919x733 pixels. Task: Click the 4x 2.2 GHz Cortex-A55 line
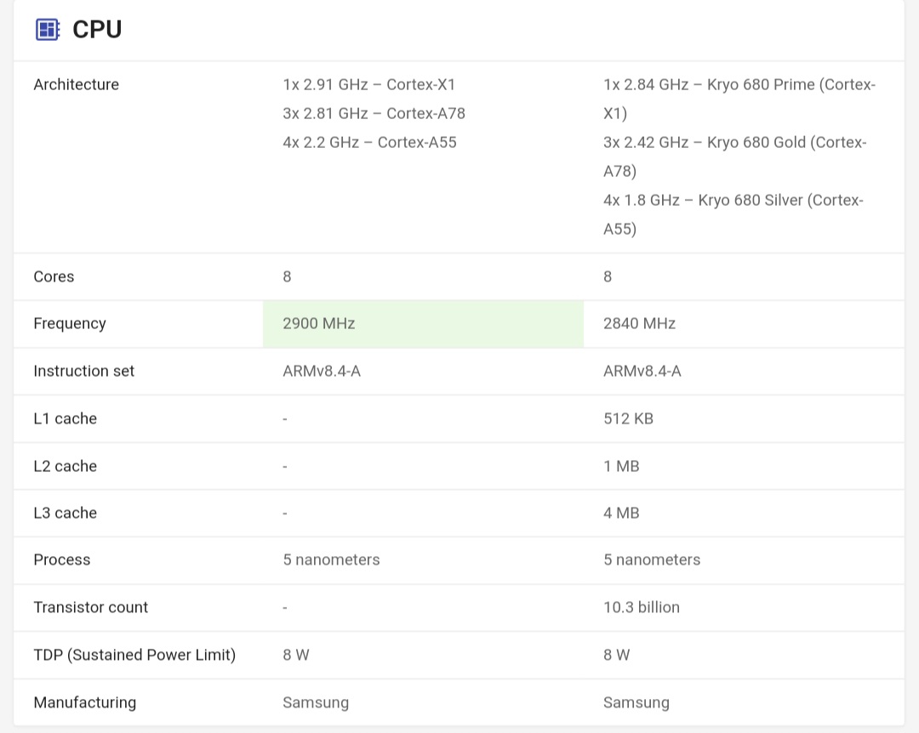pos(369,142)
